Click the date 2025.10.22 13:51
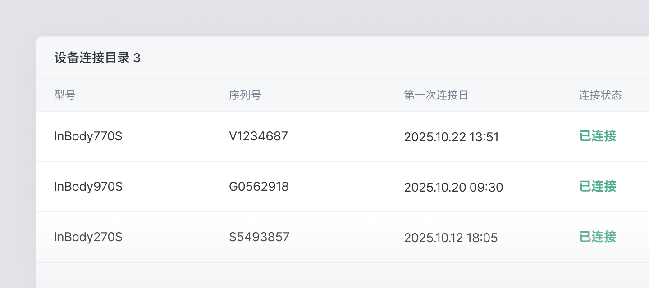This screenshot has width=649, height=288. [451, 137]
